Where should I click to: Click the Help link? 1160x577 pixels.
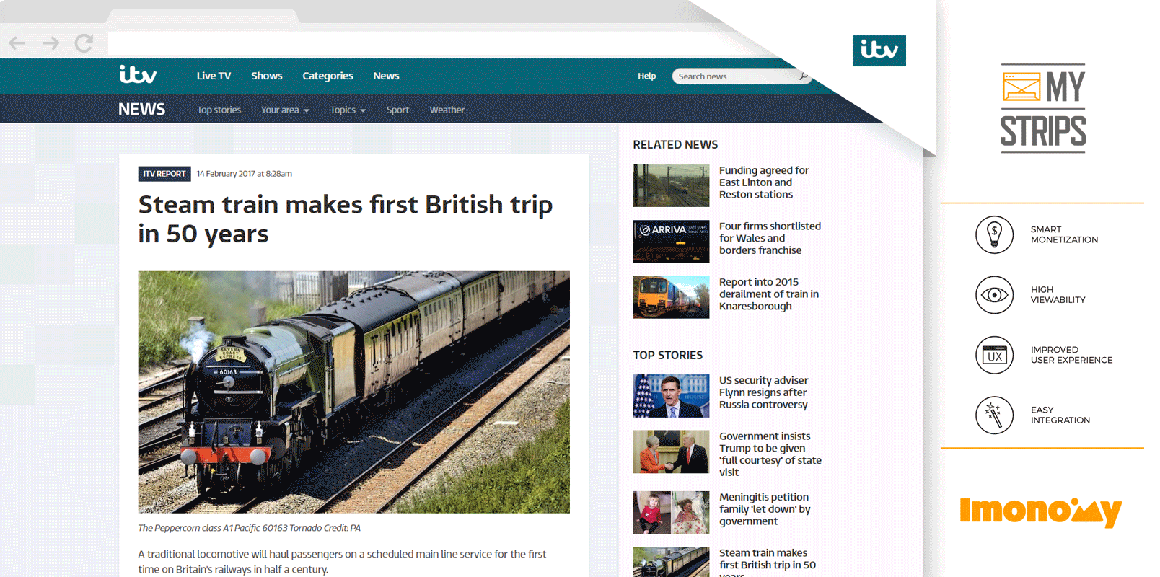pos(646,76)
